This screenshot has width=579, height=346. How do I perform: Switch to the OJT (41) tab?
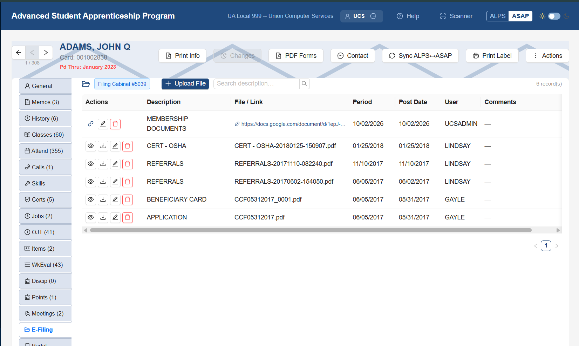45,232
